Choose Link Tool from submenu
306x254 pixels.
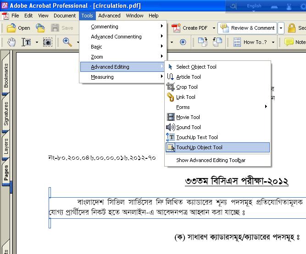click(x=217, y=97)
